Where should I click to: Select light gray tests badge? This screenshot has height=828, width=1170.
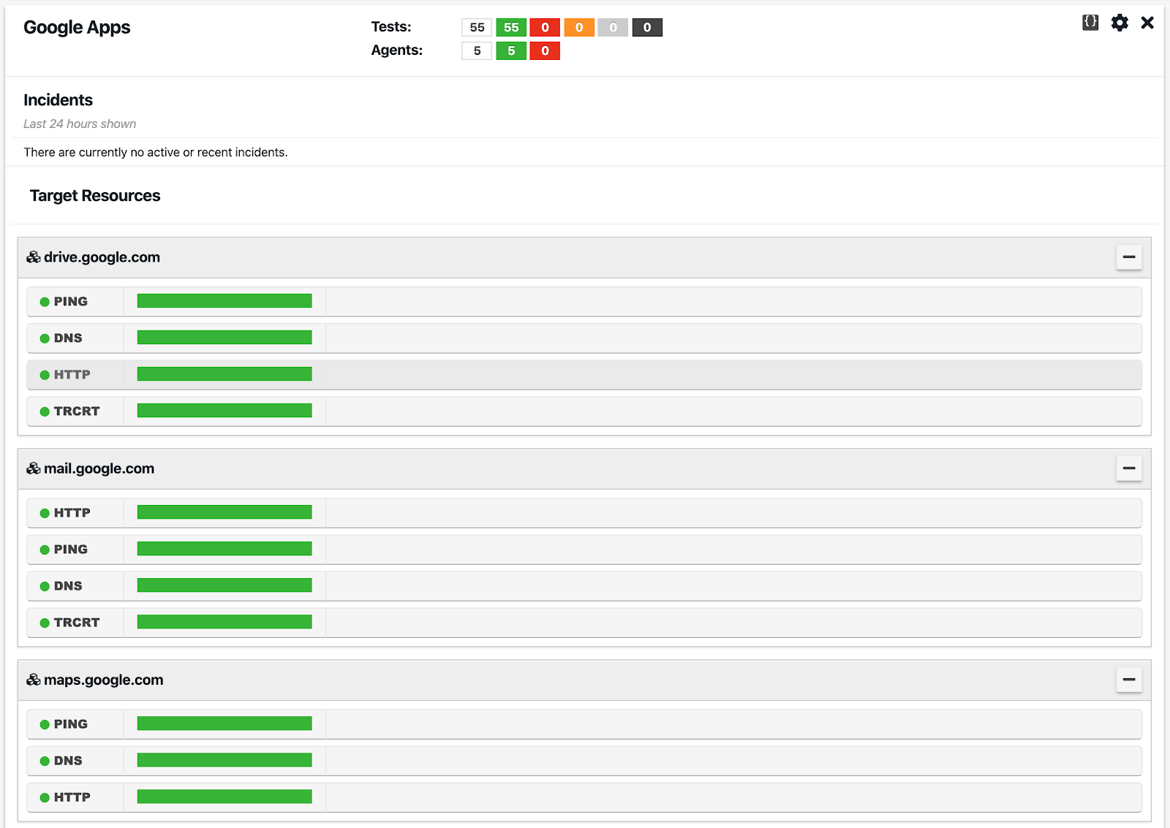pyautogui.click(x=613, y=28)
